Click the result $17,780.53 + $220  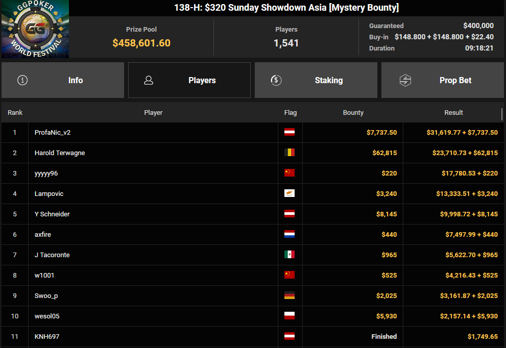point(470,173)
